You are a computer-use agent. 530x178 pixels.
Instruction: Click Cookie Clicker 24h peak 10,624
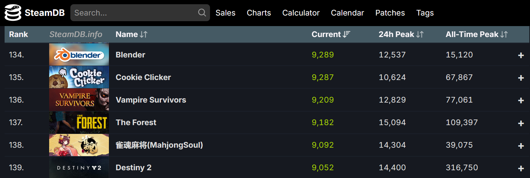[392, 77]
